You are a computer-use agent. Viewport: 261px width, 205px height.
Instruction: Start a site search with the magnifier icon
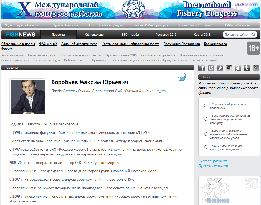tap(254, 34)
